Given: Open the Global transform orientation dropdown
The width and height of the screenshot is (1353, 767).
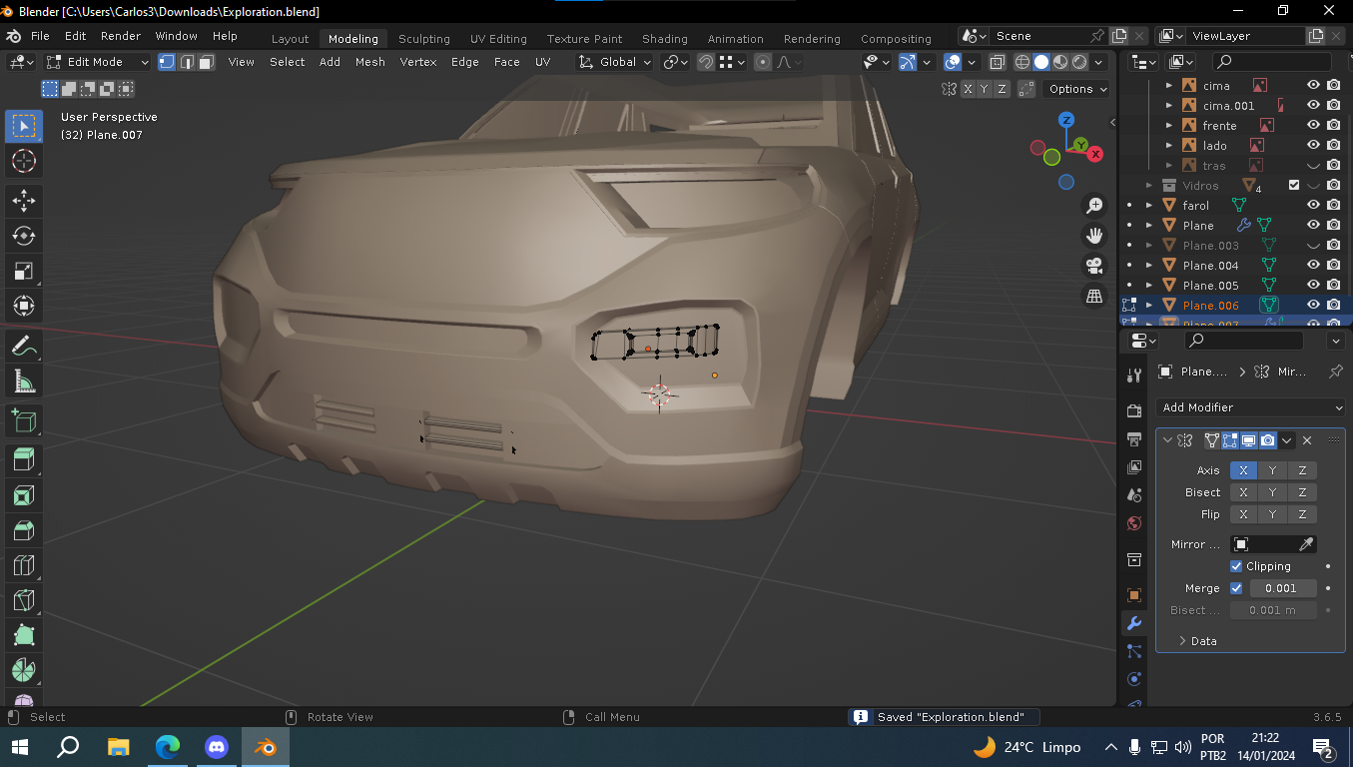Looking at the screenshot, I should click(x=615, y=62).
